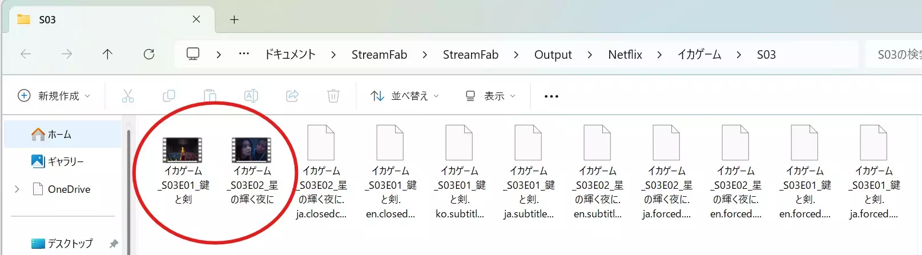Click the Paste clipboard icon
922x255 pixels.
[210, 96]
